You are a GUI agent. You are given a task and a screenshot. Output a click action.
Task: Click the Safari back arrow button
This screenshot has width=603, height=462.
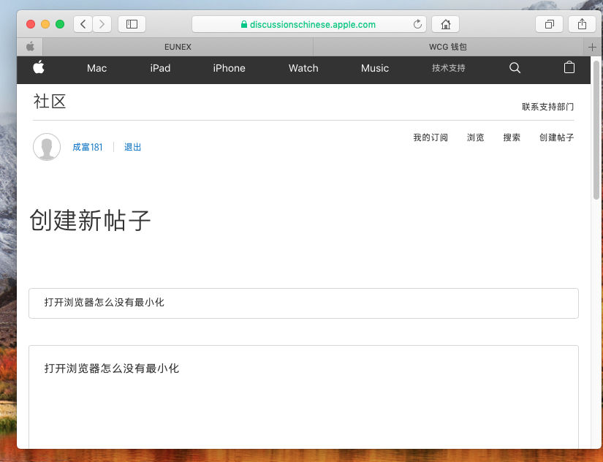point(83,24)
